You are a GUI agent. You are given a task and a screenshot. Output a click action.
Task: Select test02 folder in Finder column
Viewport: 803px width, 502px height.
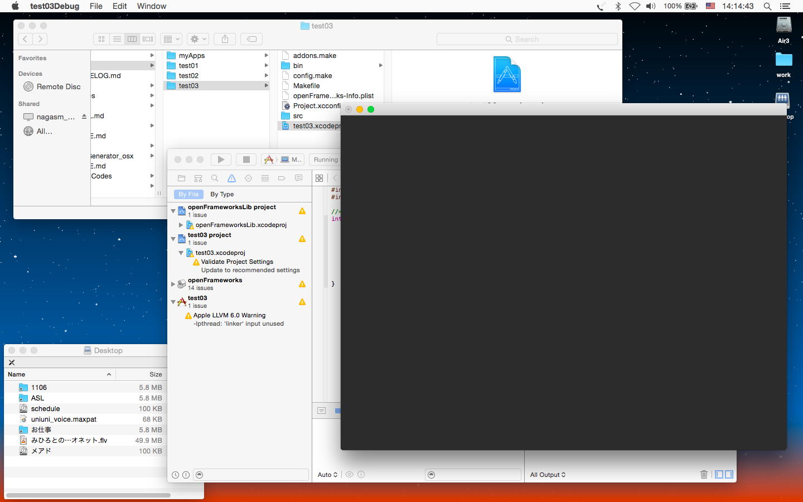(x=217, y=76)
